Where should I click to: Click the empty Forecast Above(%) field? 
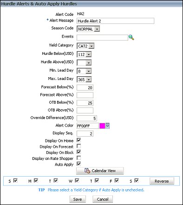point(85,95)
